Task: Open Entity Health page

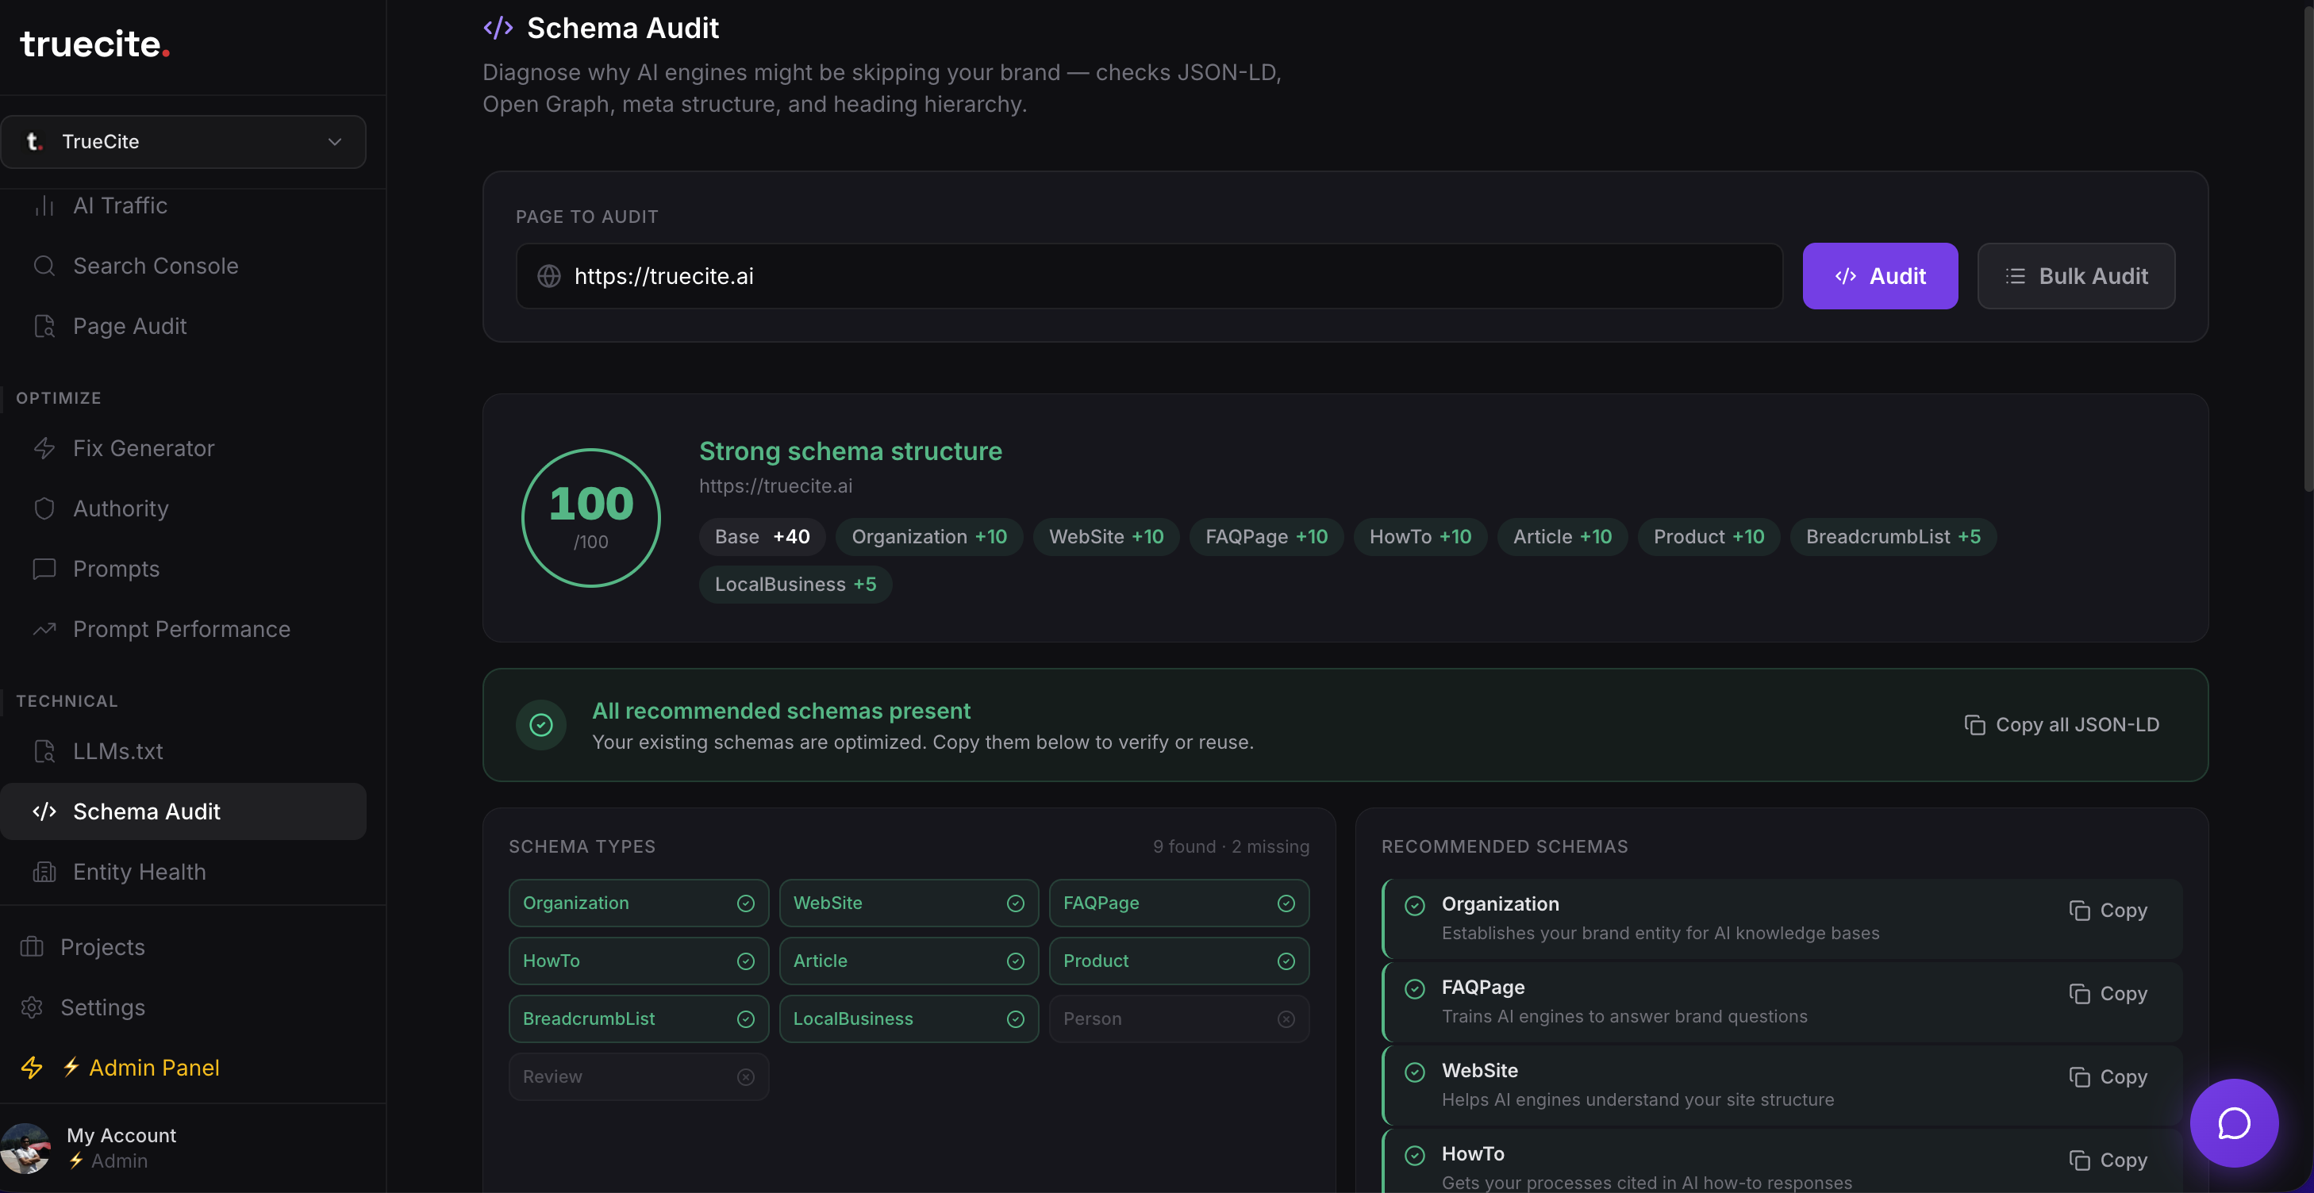Action: click(x=139, y=872)
